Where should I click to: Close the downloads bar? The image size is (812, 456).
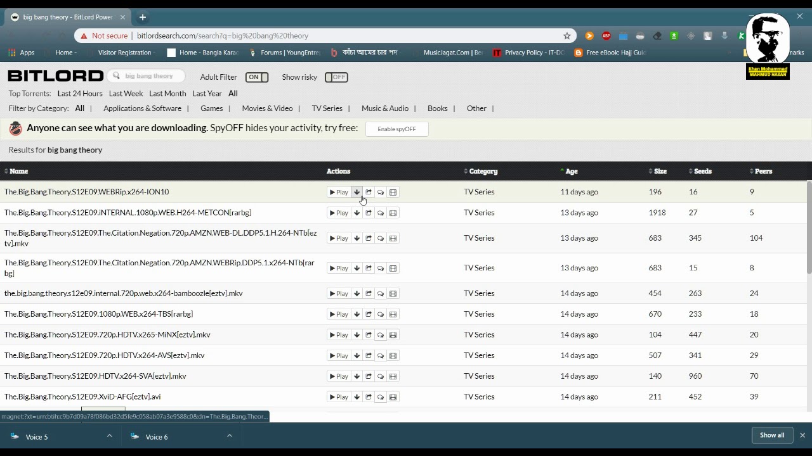click(x=802, y=435)
